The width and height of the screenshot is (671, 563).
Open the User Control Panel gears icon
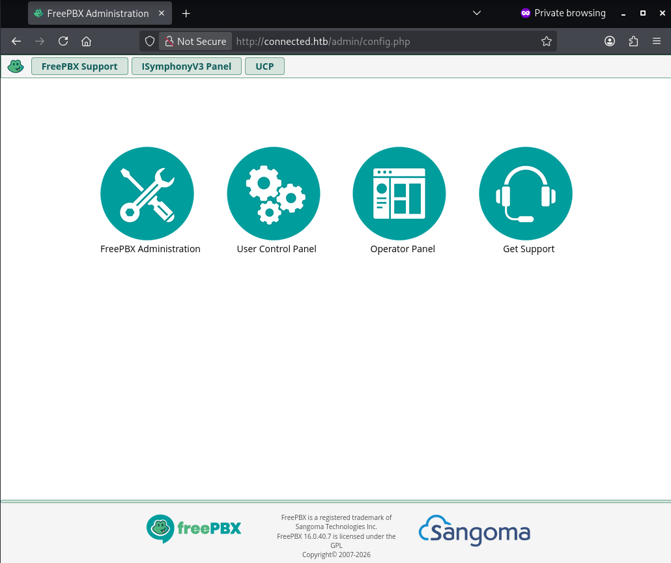coord(274,194)
